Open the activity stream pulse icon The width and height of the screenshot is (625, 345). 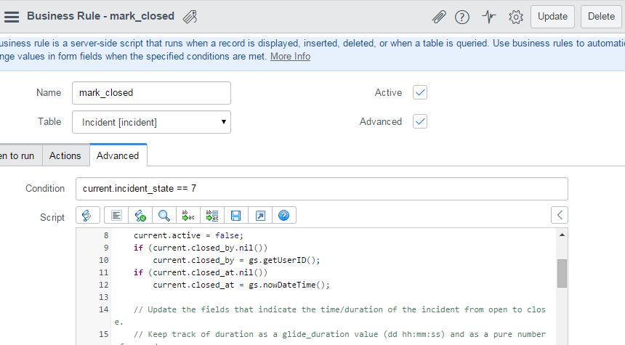click(x=489, y=17)
